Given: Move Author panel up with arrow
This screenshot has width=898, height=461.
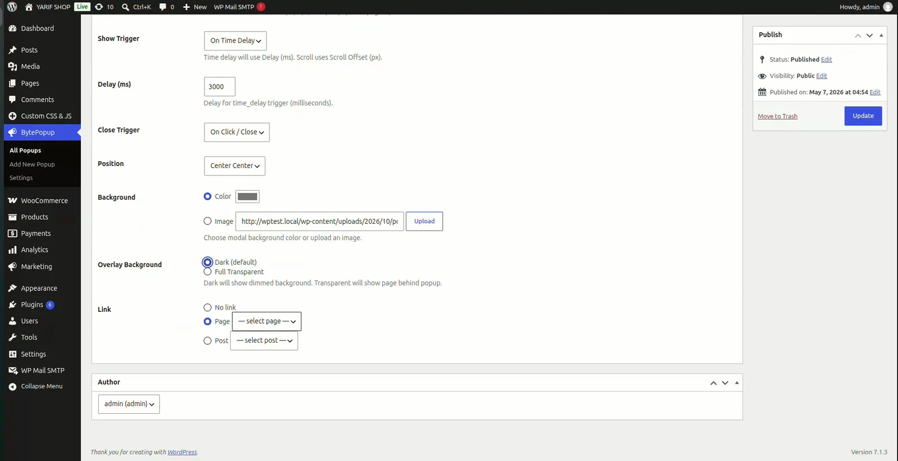Looking at the screenshot, I should 713,382.
